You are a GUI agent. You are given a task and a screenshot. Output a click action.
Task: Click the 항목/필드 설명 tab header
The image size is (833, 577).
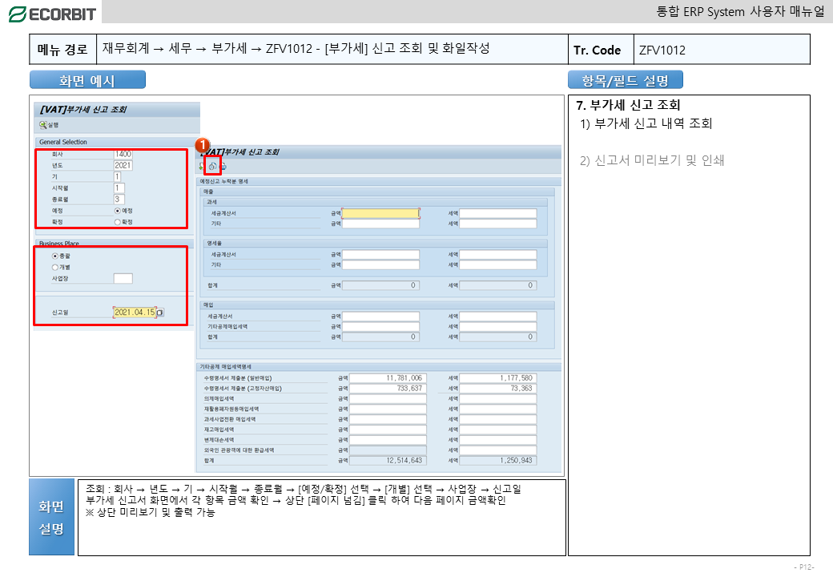625,80
